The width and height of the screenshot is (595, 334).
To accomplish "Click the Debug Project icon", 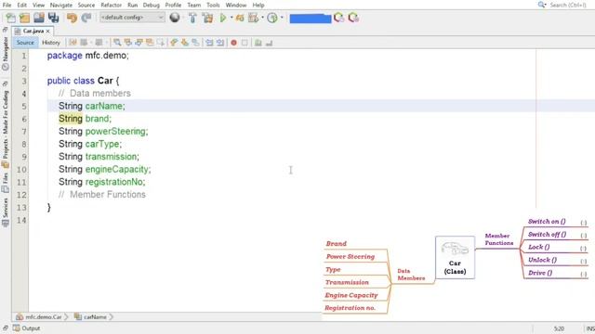I will point(240,18).
